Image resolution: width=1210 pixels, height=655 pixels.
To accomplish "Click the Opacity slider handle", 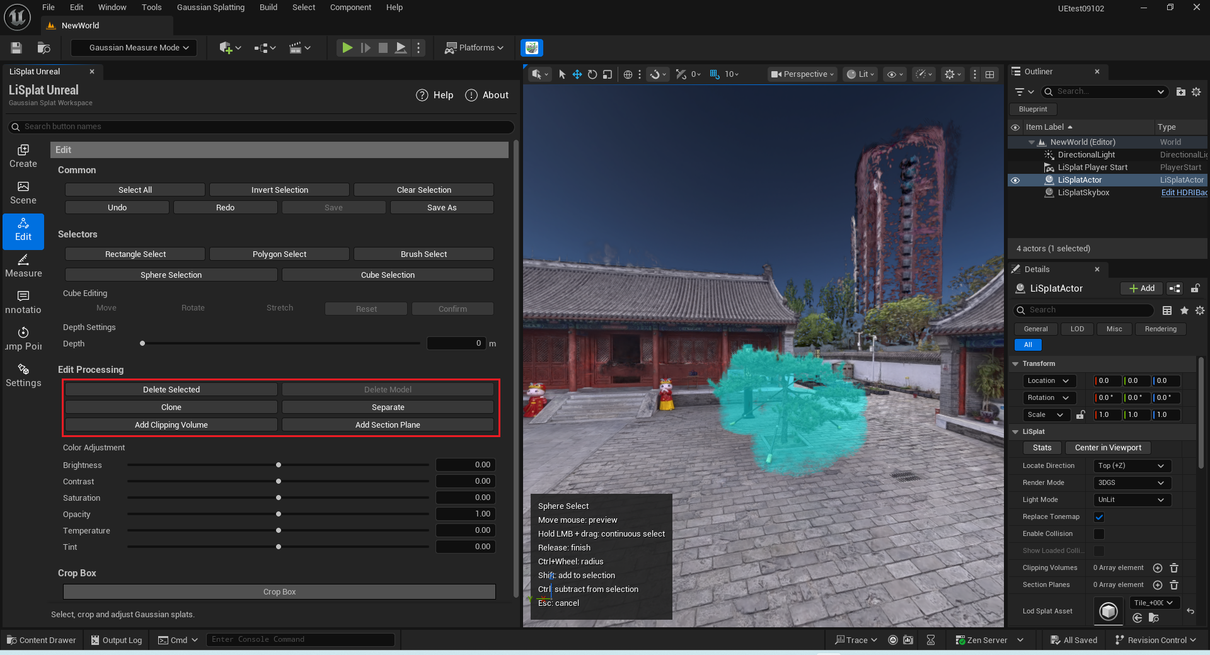I will click(279, 515).
